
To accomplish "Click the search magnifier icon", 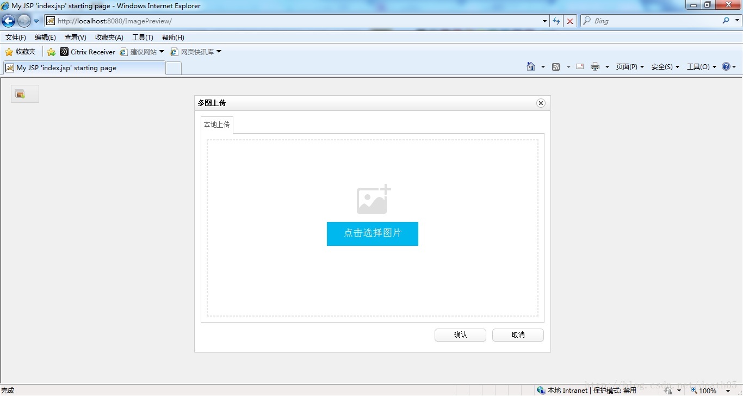I will [x=726, y=21].
